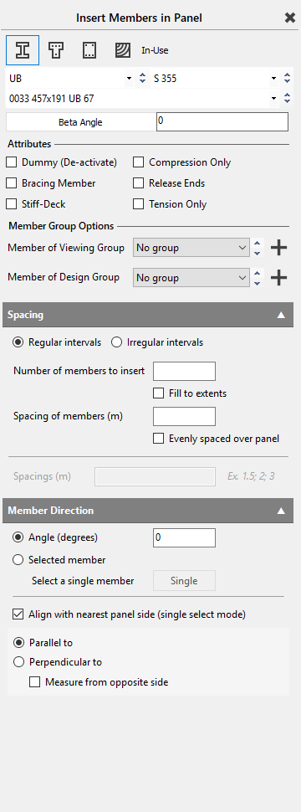The width and height of the screenshot is (301, 812).
Task: Select the T-shaped concrete section icon
Action: (56, 50)
